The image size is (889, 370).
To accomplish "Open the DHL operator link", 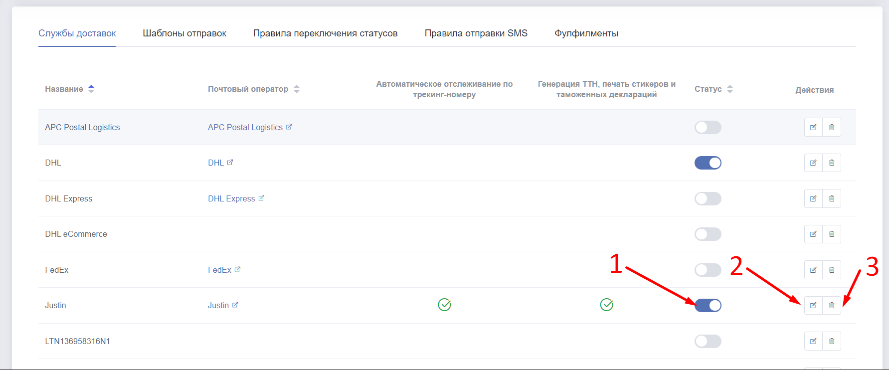I will pos(220,163).
